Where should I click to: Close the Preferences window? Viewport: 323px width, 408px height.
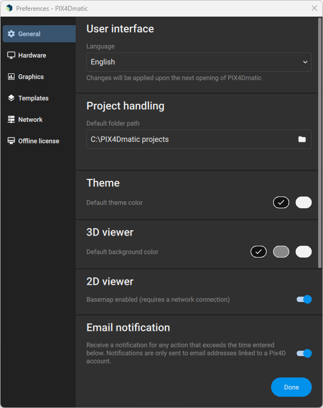pyautogui.click(x=314, y=9)
